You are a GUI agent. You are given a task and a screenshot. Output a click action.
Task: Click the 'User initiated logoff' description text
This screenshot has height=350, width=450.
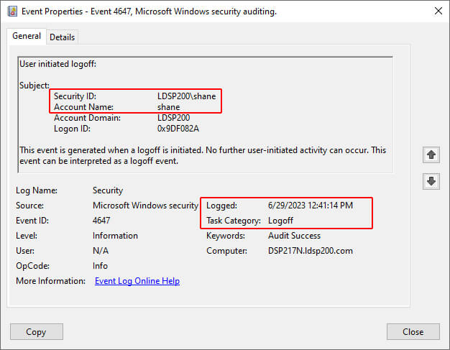tap(58, 64)
